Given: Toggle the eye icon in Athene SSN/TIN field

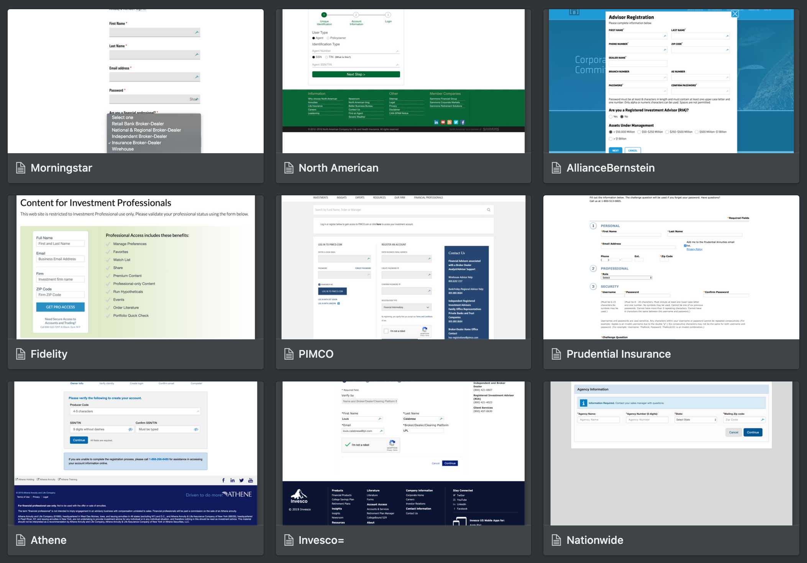Looking at the screenshot, I should pyautogui.click(x=130, y=429).
